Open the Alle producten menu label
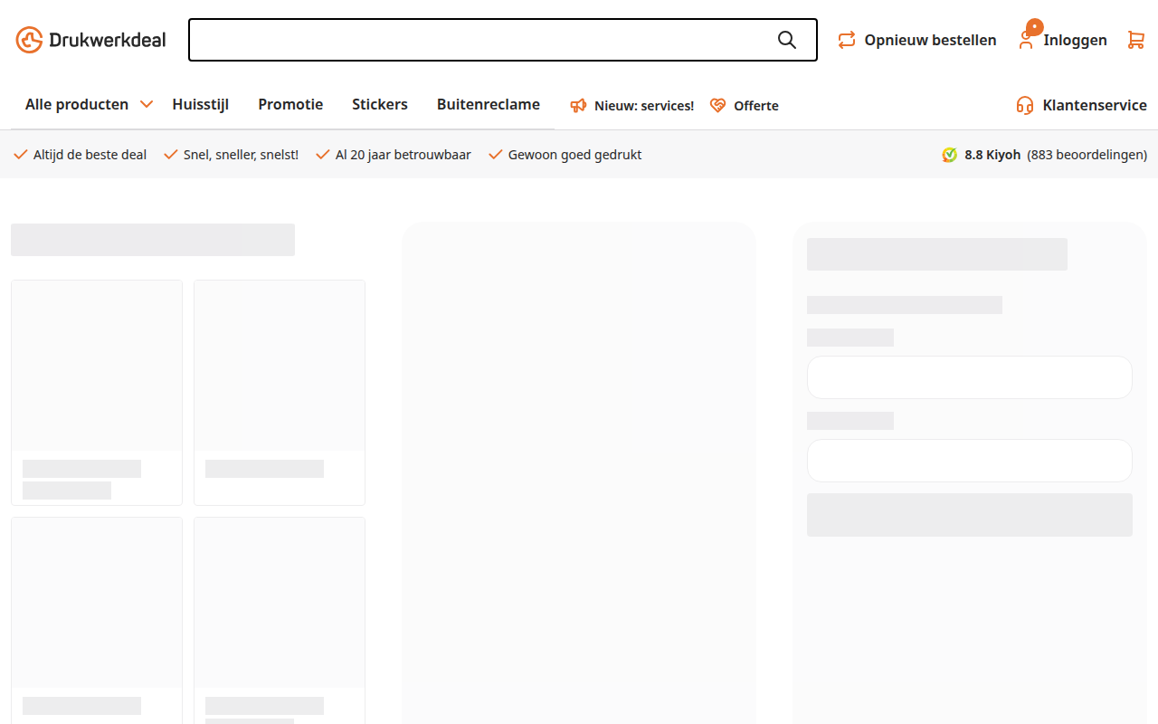Image resolution: width=1158 pixels, height=724 pixels. point(77,104)
